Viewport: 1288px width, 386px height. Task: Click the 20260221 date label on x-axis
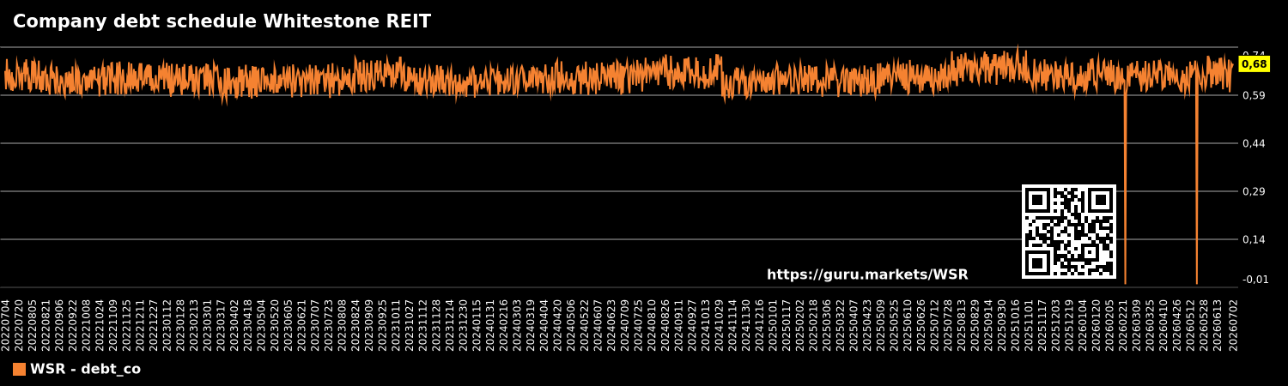pyautogui.click(x=1125, y=325)
